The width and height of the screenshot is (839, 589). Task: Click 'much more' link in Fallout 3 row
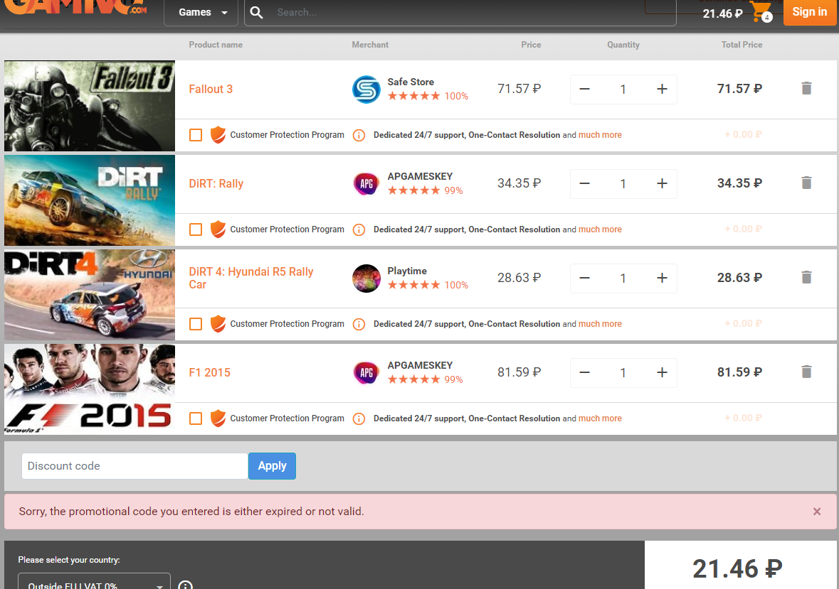click(600, 135)
